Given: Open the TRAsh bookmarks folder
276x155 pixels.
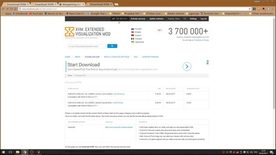Looking at the screenshot, I should 114,13.
